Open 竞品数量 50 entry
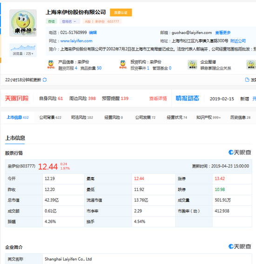The height and width of the screenshot is (264, 256). pyautogui.click(x=91, y=68)
